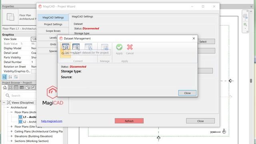Click the Project Browser tag-shaped icon

coord(28,88)
